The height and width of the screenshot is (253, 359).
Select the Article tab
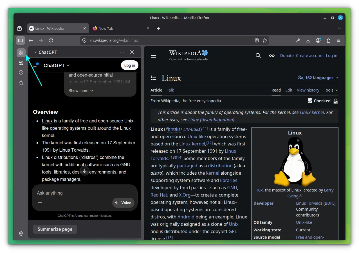click(x=156, y=90)
